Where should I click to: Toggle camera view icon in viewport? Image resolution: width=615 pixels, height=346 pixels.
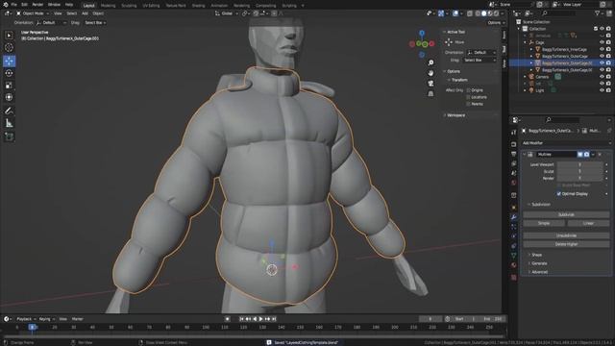click(x=430, y=84)
